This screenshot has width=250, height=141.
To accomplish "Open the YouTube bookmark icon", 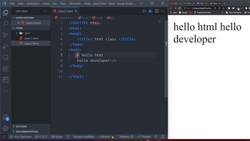I will pyautogui.click(x=191, y=13).
